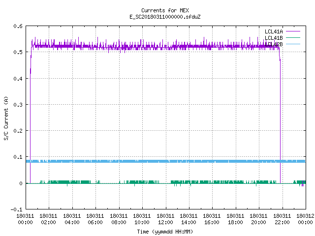Image resolution: width=315 pixels, height=236 pixels.
Task: Click the x-axis tick label 180311 12:00
Action: click(x=165, y=219)
